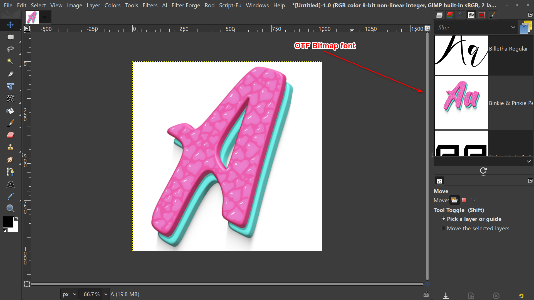Pick the Eraser tool
Viewport: 534px width, 300px height.
[10, 135]
